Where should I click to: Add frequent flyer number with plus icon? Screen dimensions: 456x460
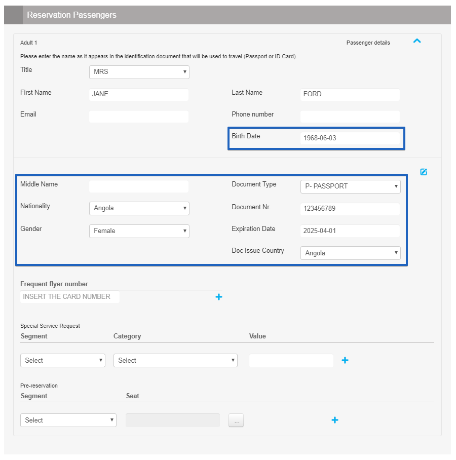(219, 297)
